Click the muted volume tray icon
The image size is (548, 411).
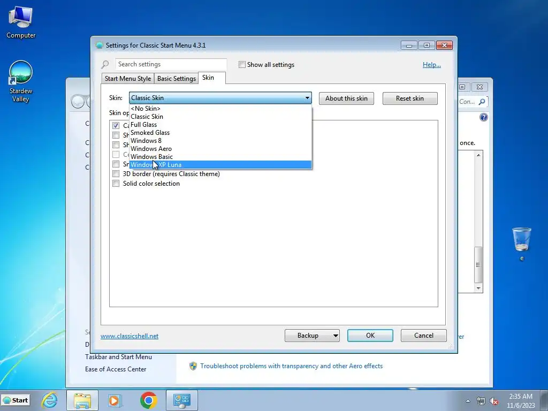pyautogui.click(x=494, y=401)
